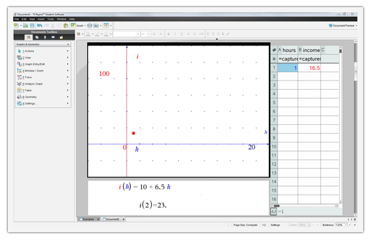The image size is (373, 240).
Task: Click the Settings link in status bar
Action: click(x=275, y=225)
